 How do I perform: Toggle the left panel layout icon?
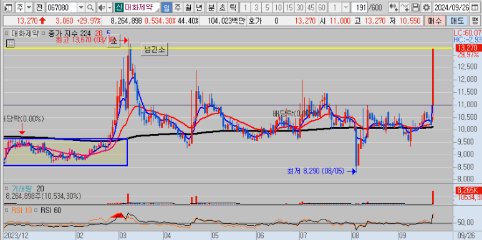click(x=9, y=7)
